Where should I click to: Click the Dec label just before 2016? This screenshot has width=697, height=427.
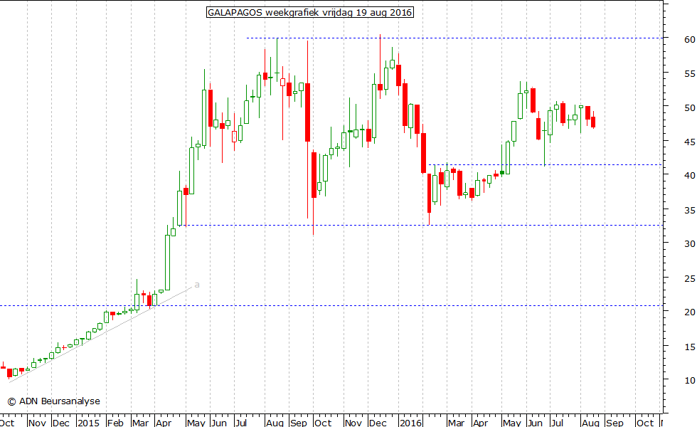[x=378, y=422]
